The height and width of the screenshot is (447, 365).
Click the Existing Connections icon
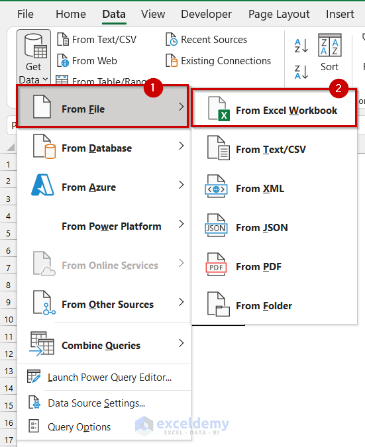tap(172, 60)
